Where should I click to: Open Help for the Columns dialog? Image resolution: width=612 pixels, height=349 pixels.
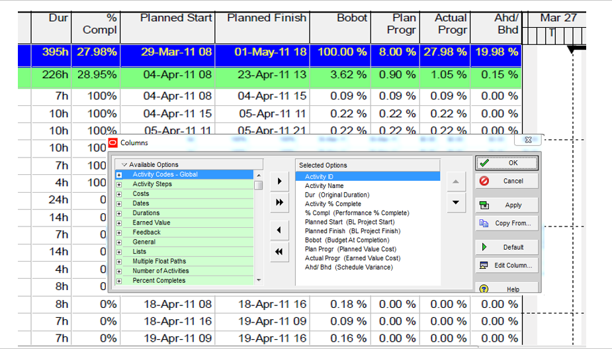507,289
